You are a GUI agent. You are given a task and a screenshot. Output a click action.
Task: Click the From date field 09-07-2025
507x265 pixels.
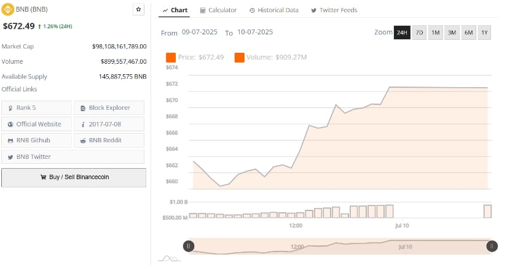click(200, 33)
